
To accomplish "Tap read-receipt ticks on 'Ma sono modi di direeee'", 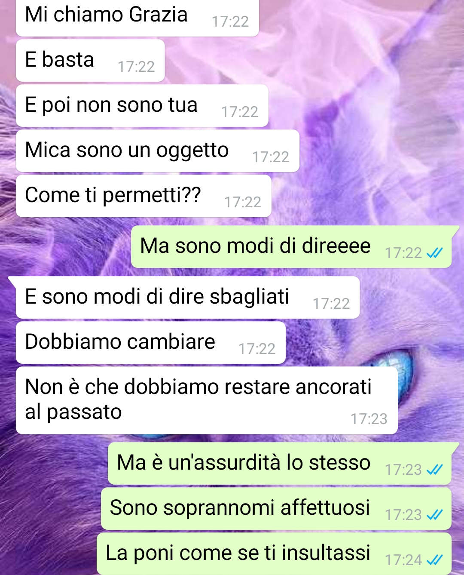I will (434, 253).
